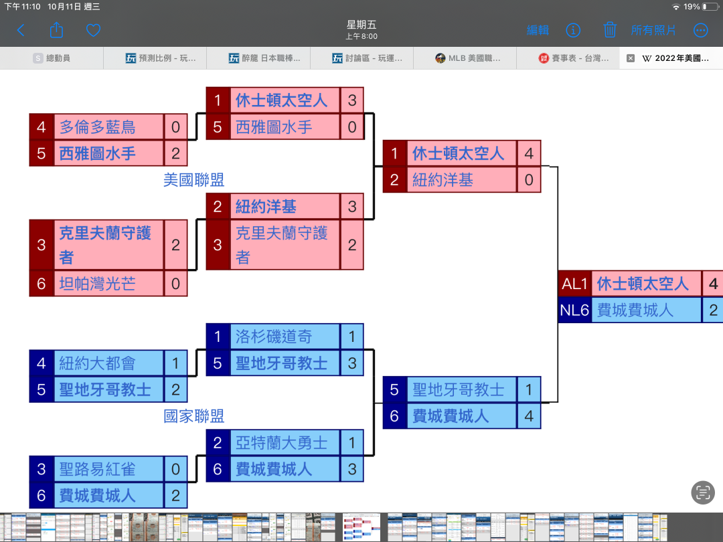Tap 費城費城人 in the NL6 final row
Screen dimensions: 723x542
[635, 310]
